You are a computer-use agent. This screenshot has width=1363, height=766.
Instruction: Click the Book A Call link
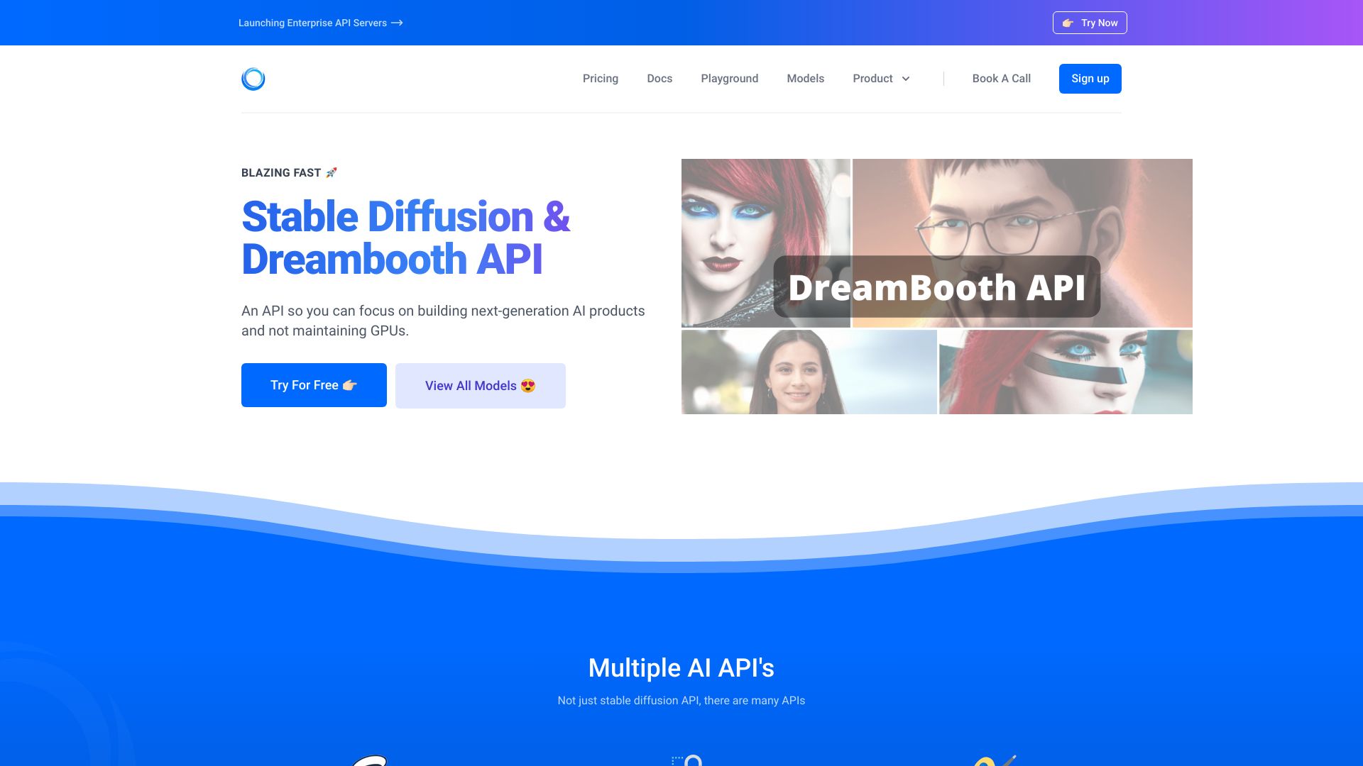[1002, 79]
